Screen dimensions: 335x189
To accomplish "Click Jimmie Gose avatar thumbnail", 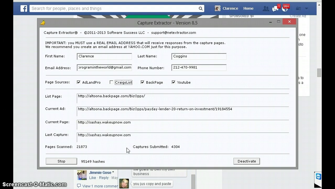I will click(82, 175).
